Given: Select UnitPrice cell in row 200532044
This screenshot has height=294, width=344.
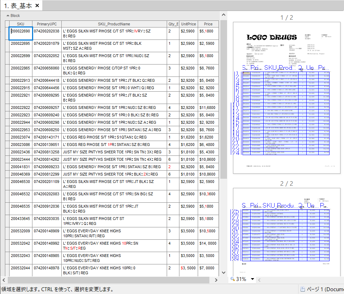Looking at the screenshot, I should click(x=188, y=270).
